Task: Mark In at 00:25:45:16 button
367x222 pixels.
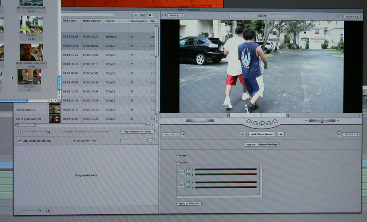Action: [x=182, y=134]
